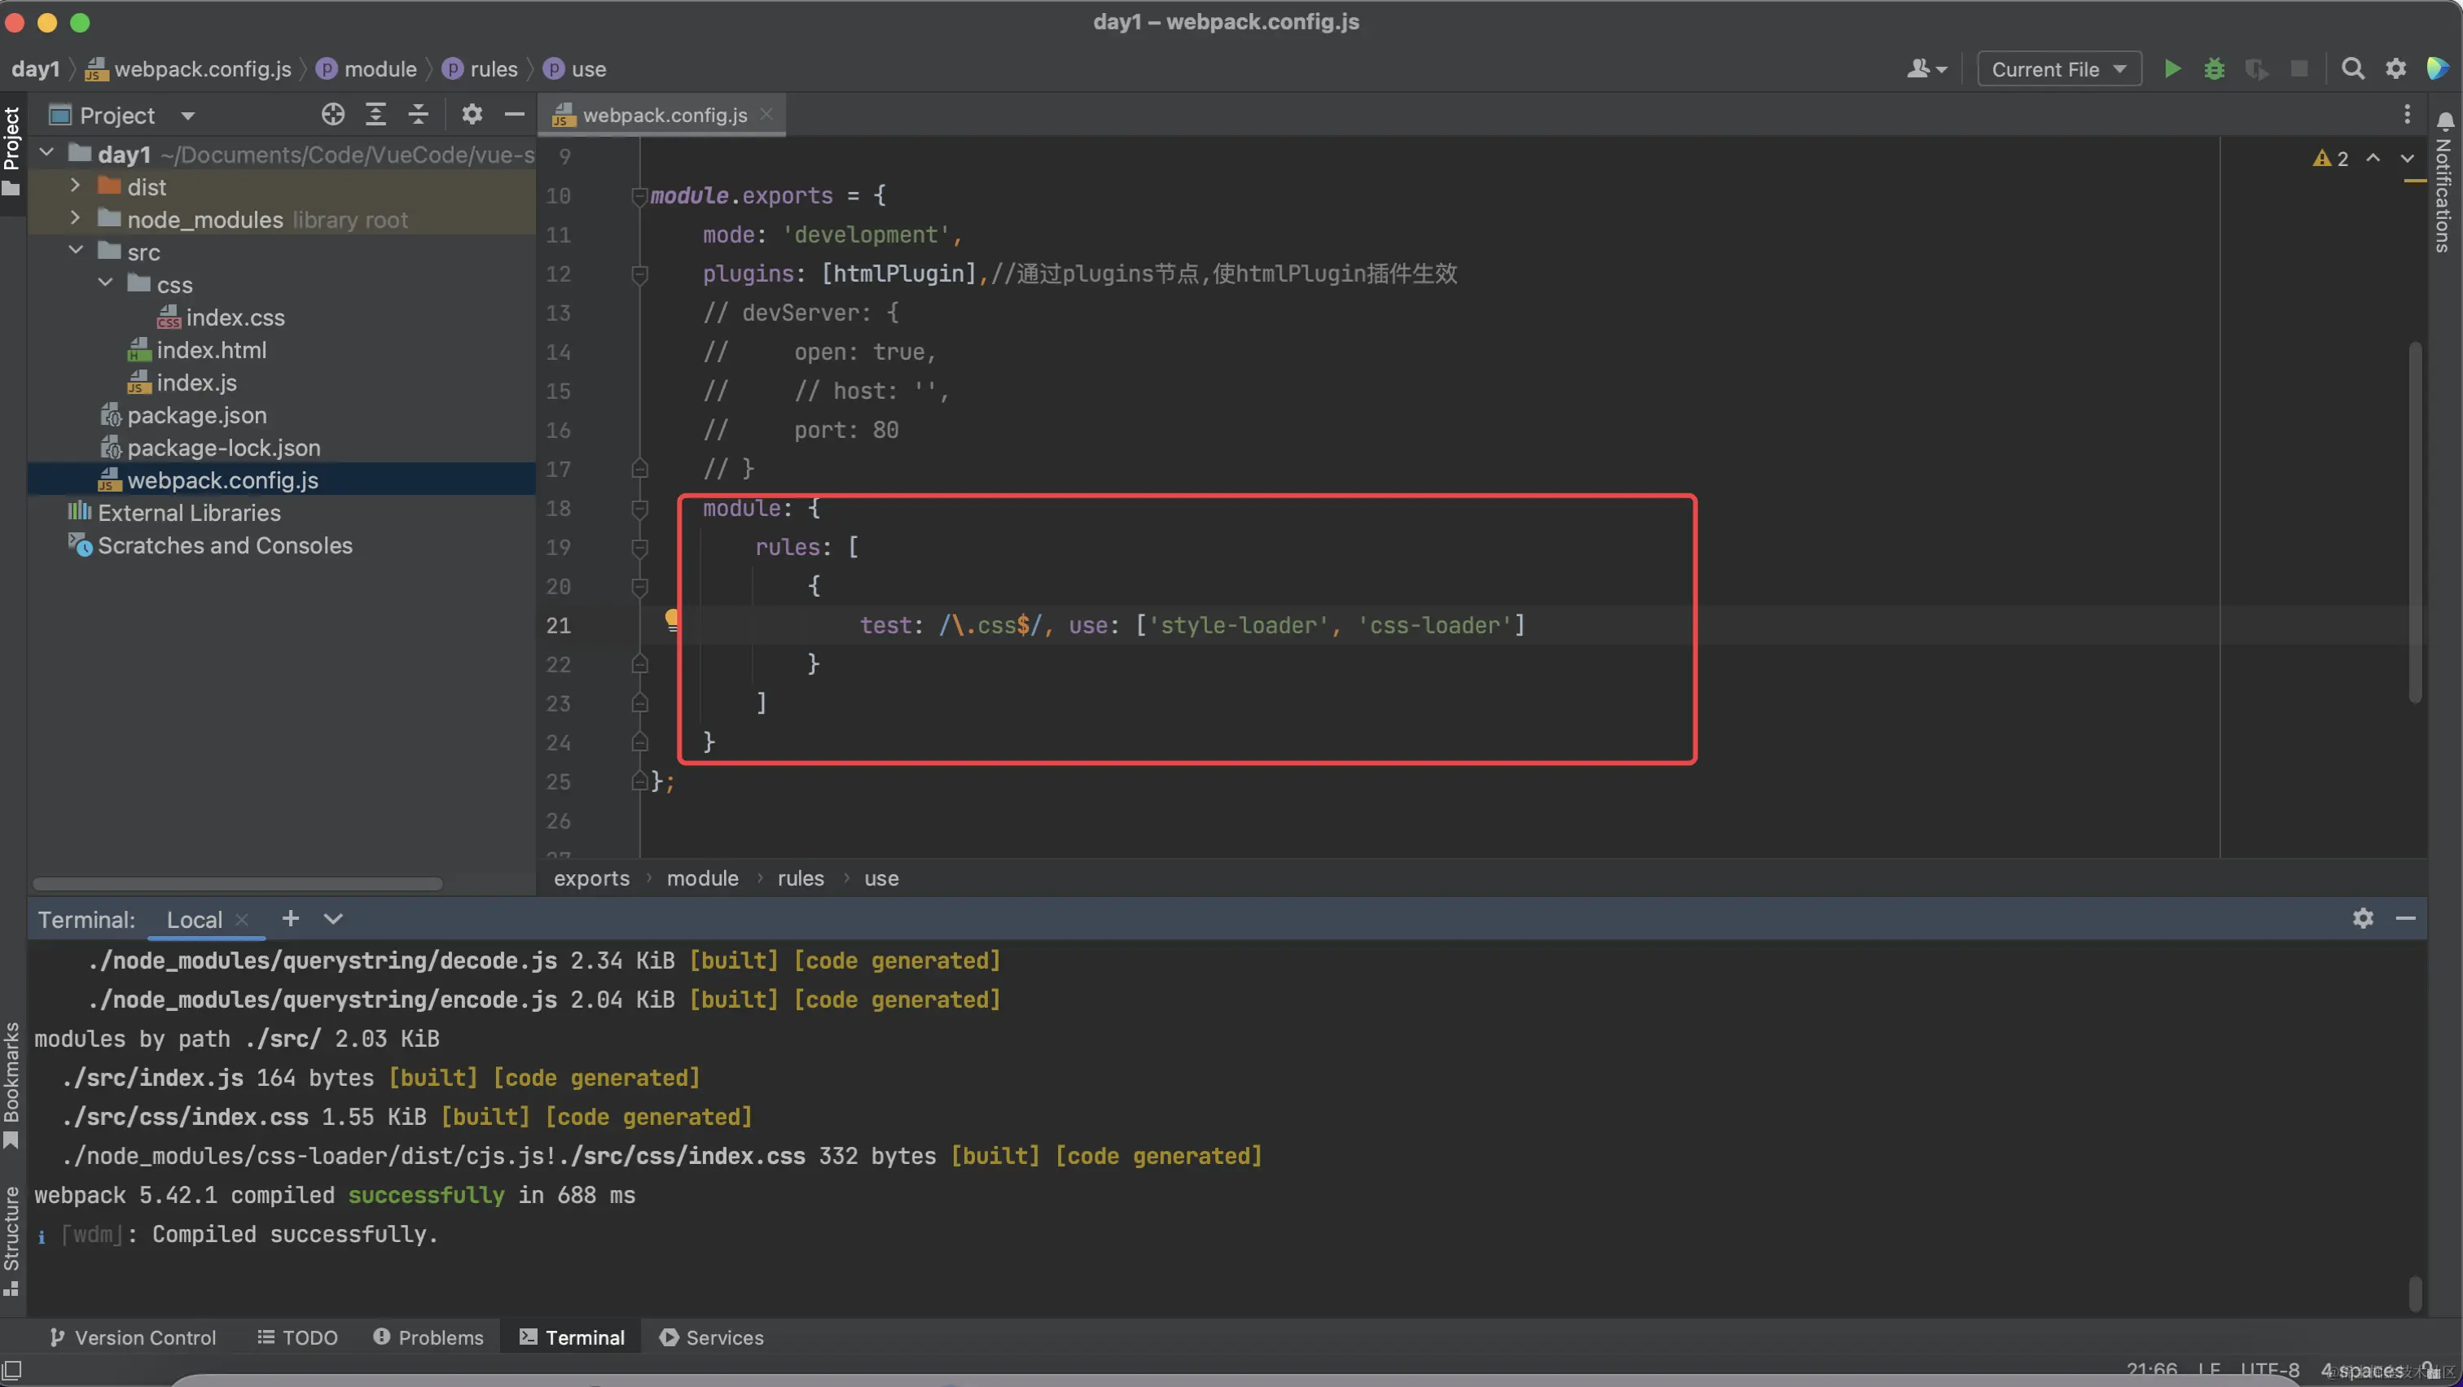The width and height of the screenshot is (2463, 1387).
Task: Open index.html in project tree
Action: (x=211, y=350)
